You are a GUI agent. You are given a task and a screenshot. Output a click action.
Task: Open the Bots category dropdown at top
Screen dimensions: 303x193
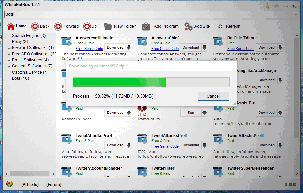coord(295,14)
